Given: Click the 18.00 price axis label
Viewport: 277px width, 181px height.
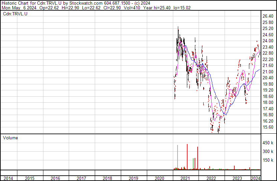Looking at the screenshot, I should (x=268, y=102).
